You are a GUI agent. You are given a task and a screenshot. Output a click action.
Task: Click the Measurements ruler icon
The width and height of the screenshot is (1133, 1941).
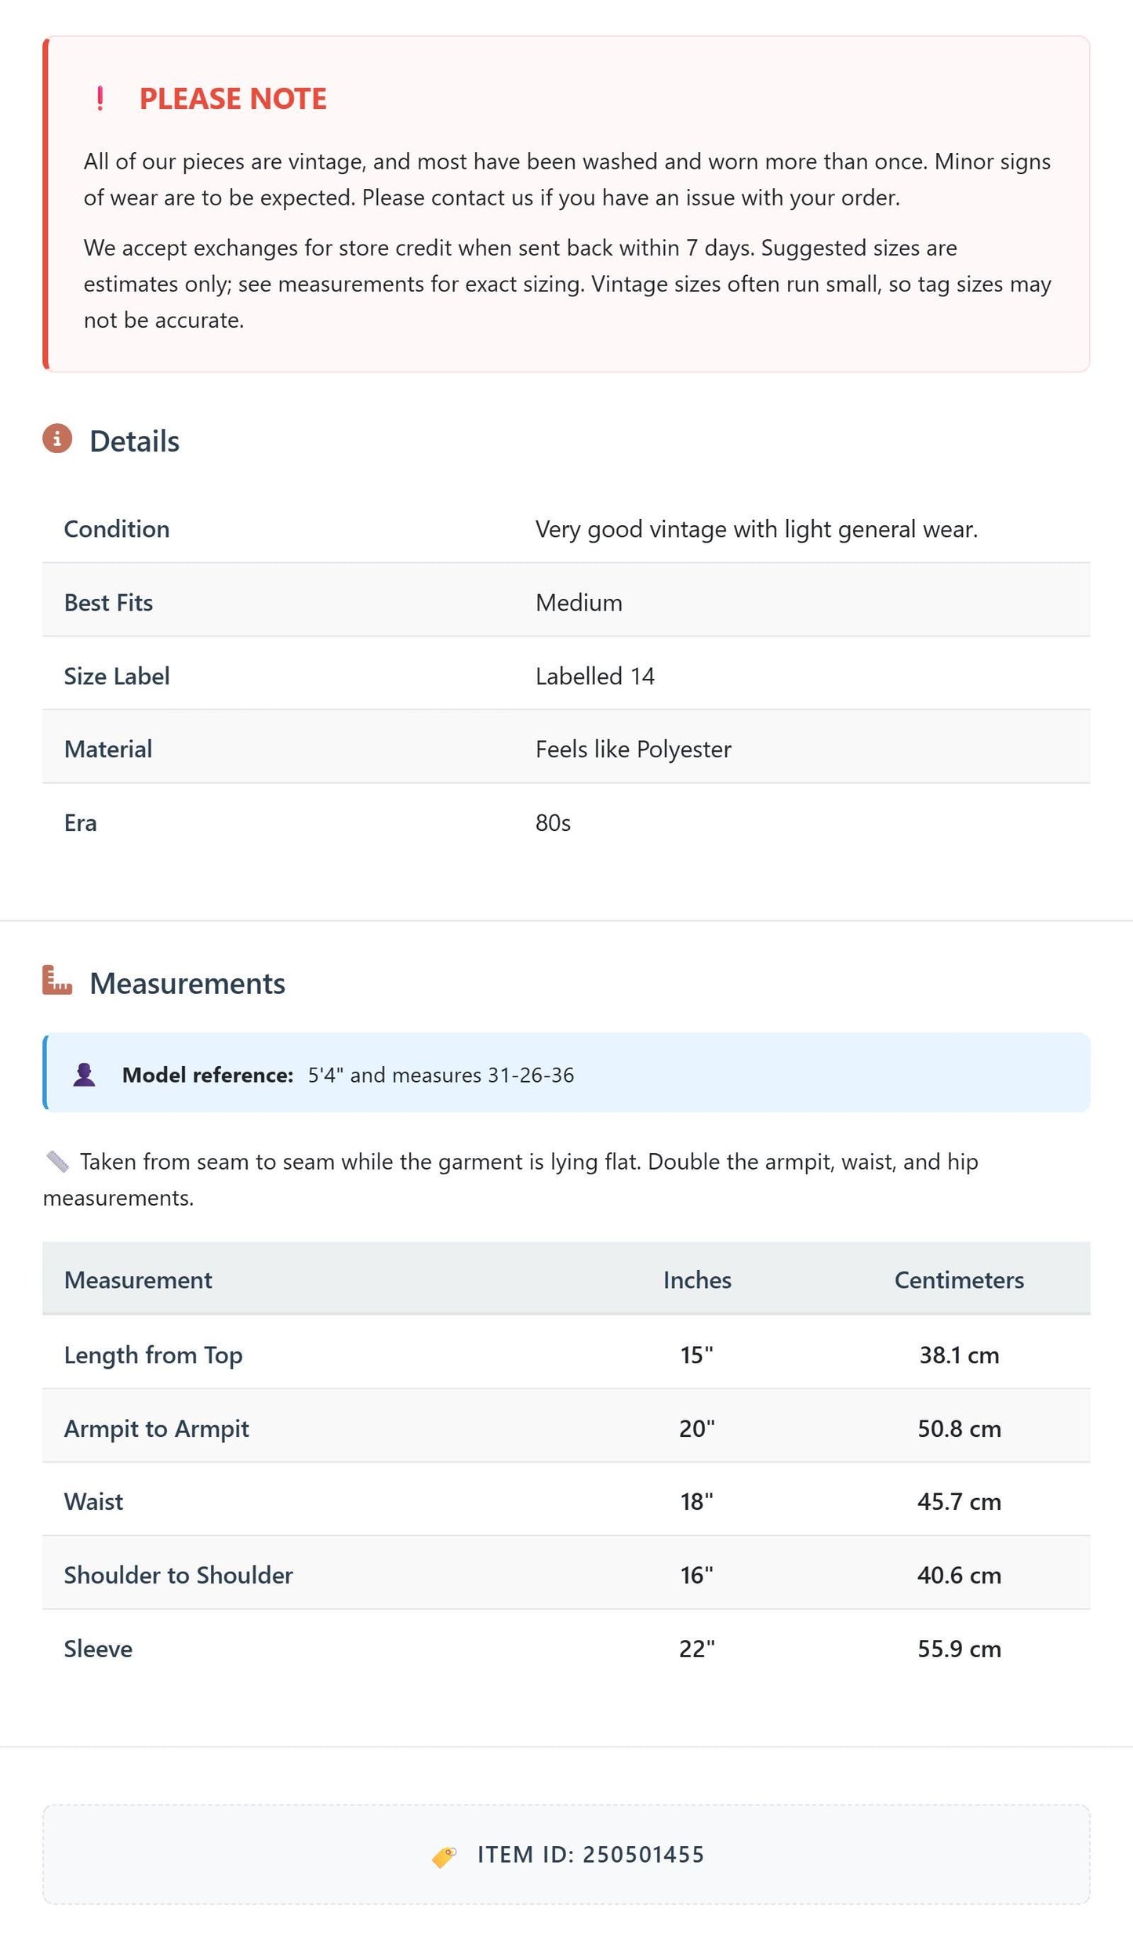[57, 981]
